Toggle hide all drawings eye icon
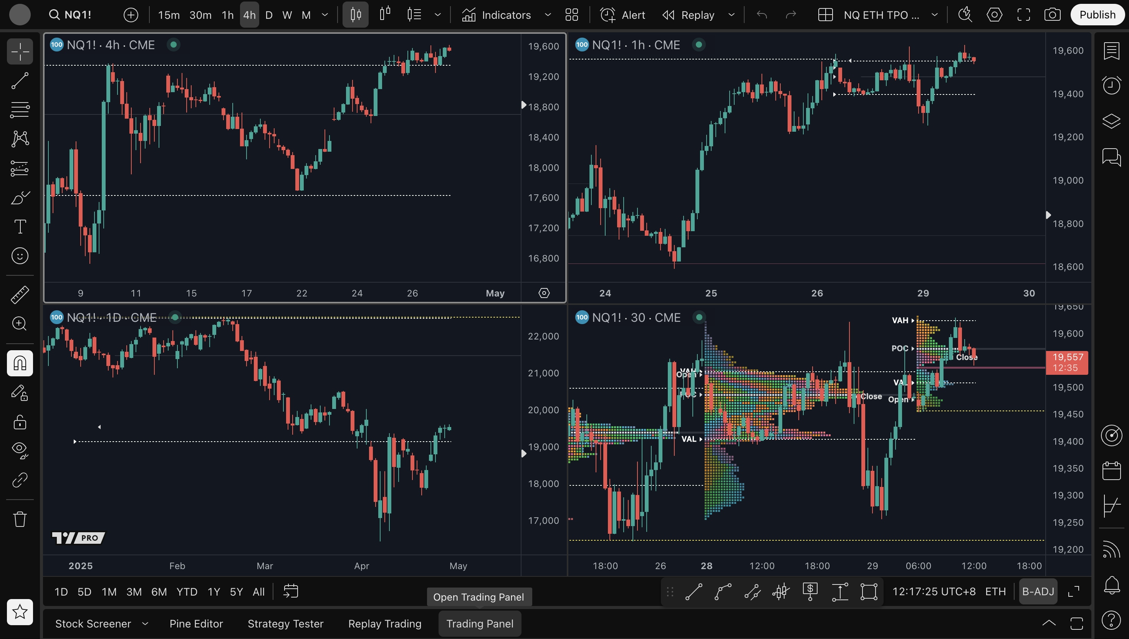Screen dimensions: 1129x639 tap(20, 449)
